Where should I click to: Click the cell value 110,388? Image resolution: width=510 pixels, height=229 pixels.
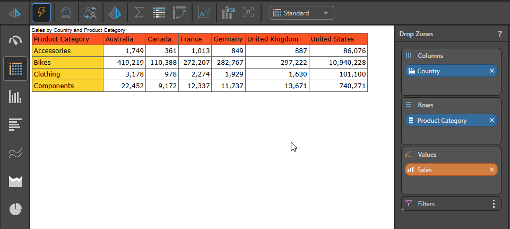coord(162,63)
